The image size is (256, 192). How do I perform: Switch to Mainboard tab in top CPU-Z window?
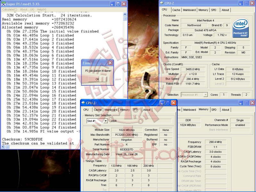(x=189, y=10)
